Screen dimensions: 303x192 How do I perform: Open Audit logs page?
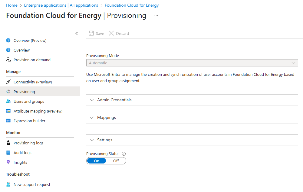click(x=40, y=153)
